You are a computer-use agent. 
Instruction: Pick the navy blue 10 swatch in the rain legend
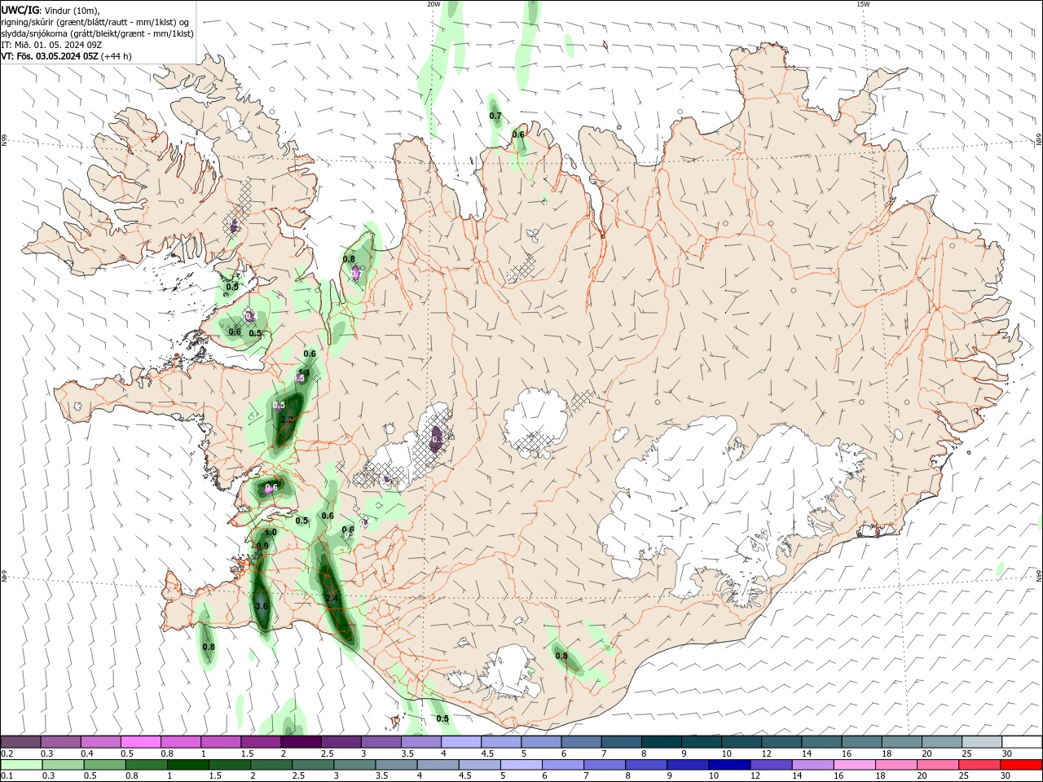pos(729,765)
